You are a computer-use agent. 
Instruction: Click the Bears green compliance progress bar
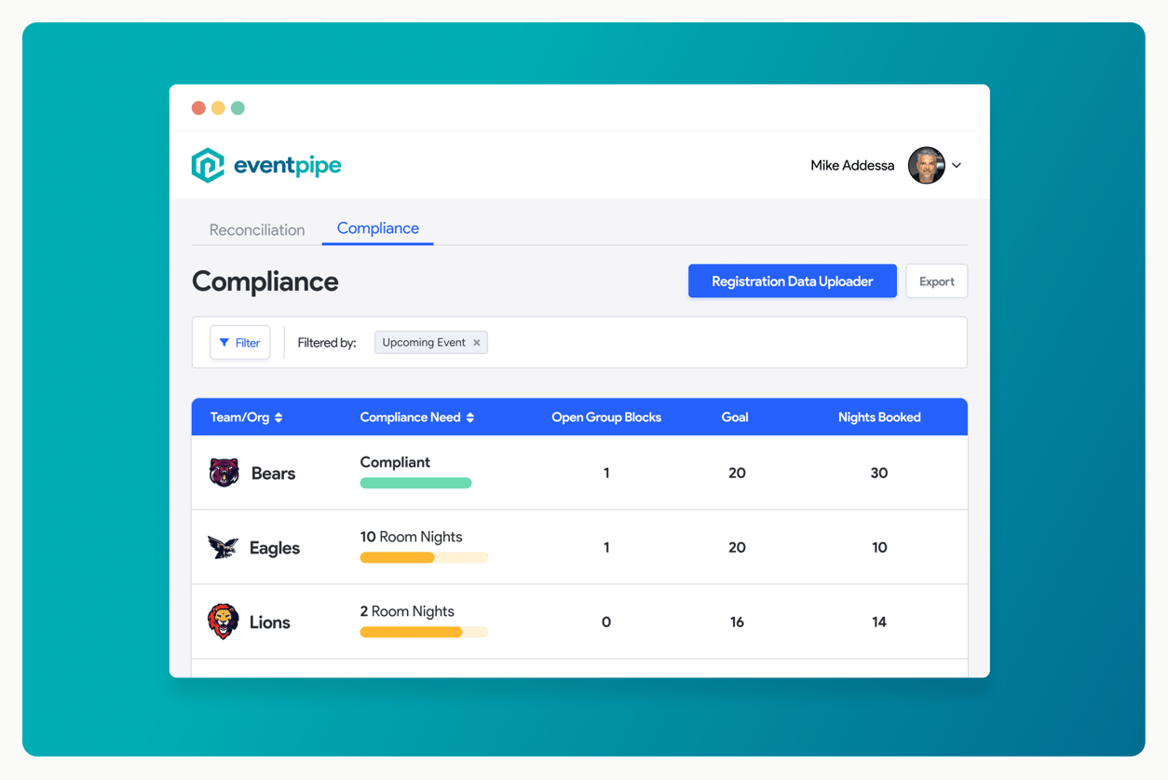[415, 483]
